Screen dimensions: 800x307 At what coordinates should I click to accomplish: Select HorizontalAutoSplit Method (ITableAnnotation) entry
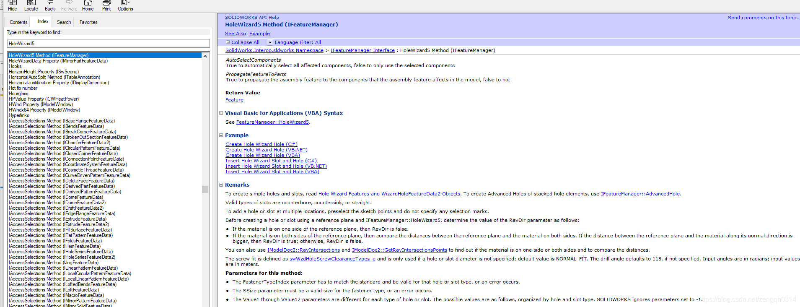coord(54,77)
